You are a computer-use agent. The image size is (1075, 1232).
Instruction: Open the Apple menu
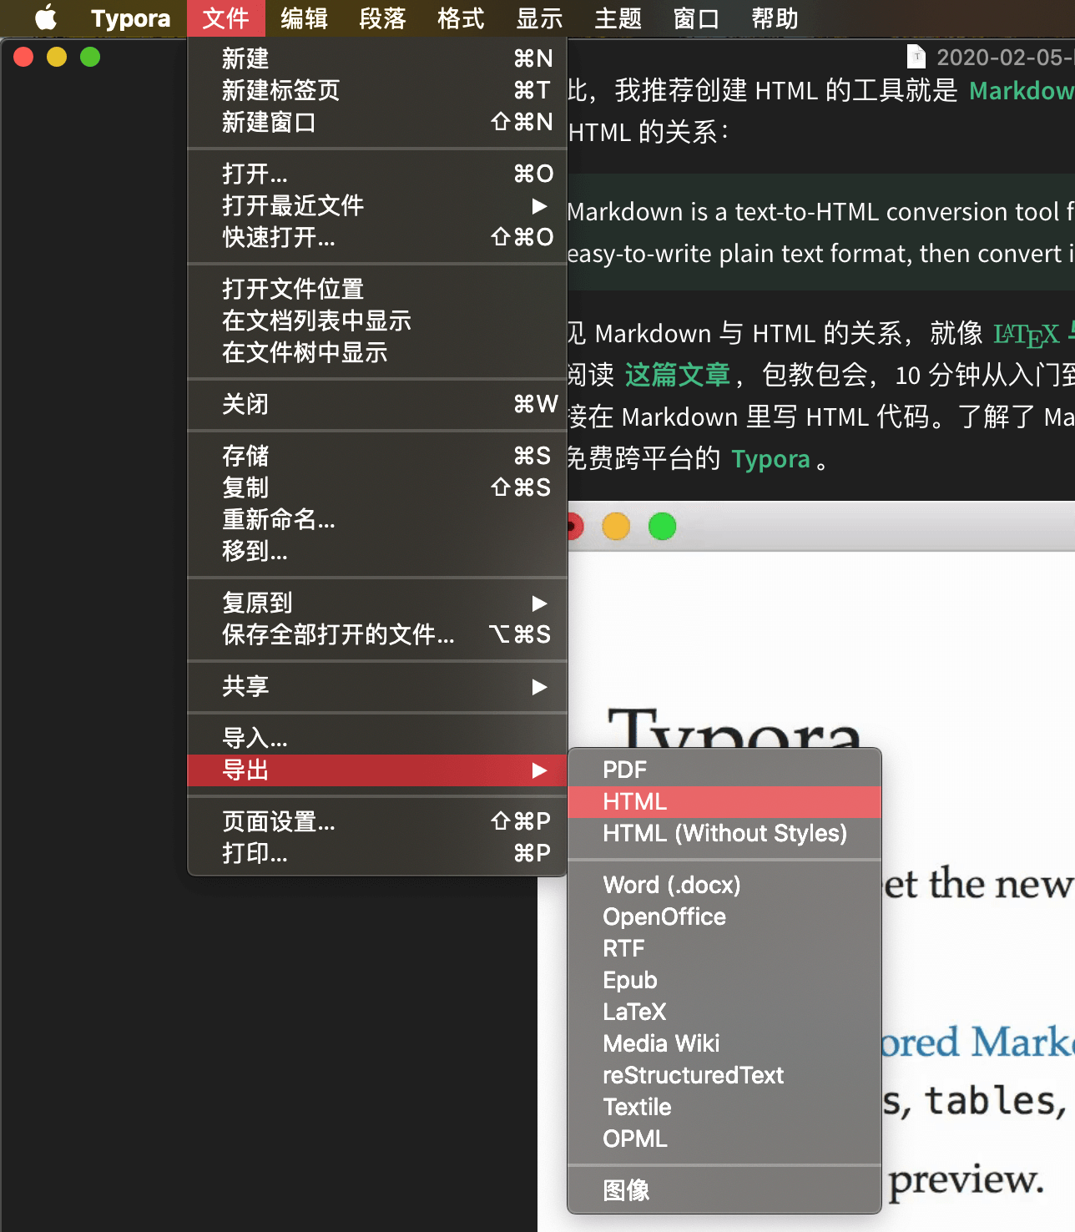(x=46, y=18)
